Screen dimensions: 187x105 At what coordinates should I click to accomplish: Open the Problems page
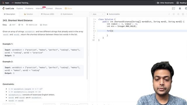coord(29,8)
